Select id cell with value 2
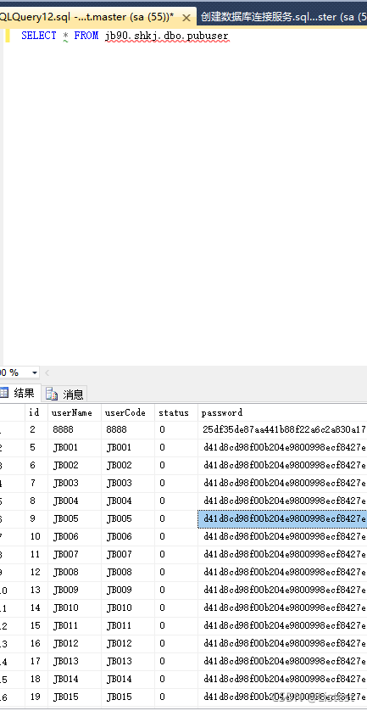Viewport: 367px width, 711px height. coord(36,430)
